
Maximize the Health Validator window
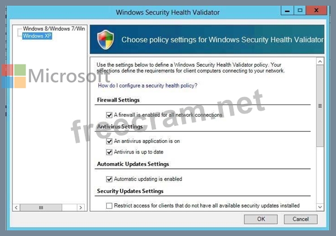coord(300,10)
